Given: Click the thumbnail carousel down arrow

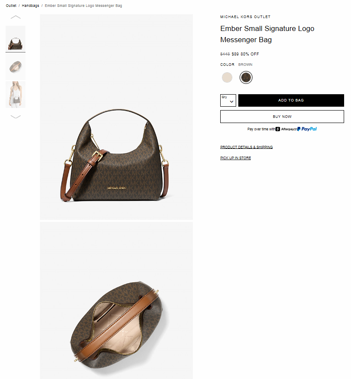Looking at the screenshot, I should pos(16,117).
